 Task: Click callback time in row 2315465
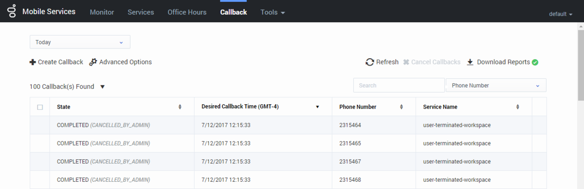226,143
